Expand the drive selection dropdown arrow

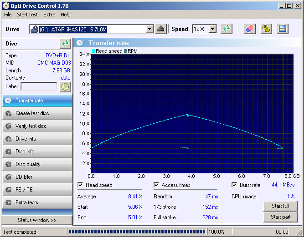(x=149, y=29)
